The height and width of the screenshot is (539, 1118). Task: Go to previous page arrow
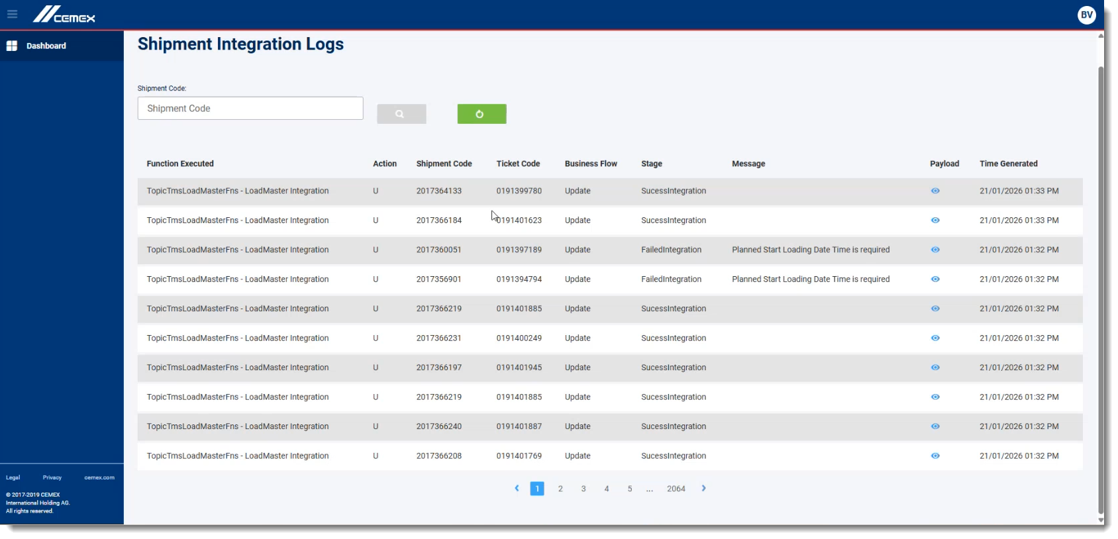[517, 489]
